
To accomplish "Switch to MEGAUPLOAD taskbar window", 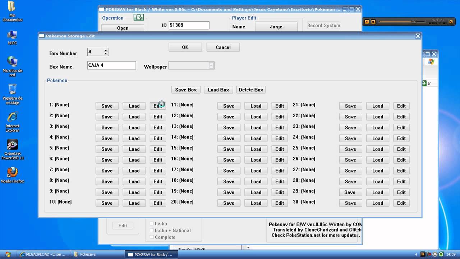I will tap(43, 254).
